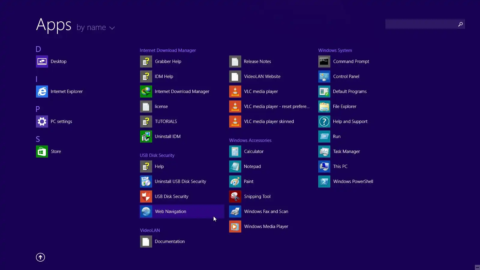This screenshot has width=480, height=270.
Task: Open Help and Support icon
Action: [x=324, y=121]
